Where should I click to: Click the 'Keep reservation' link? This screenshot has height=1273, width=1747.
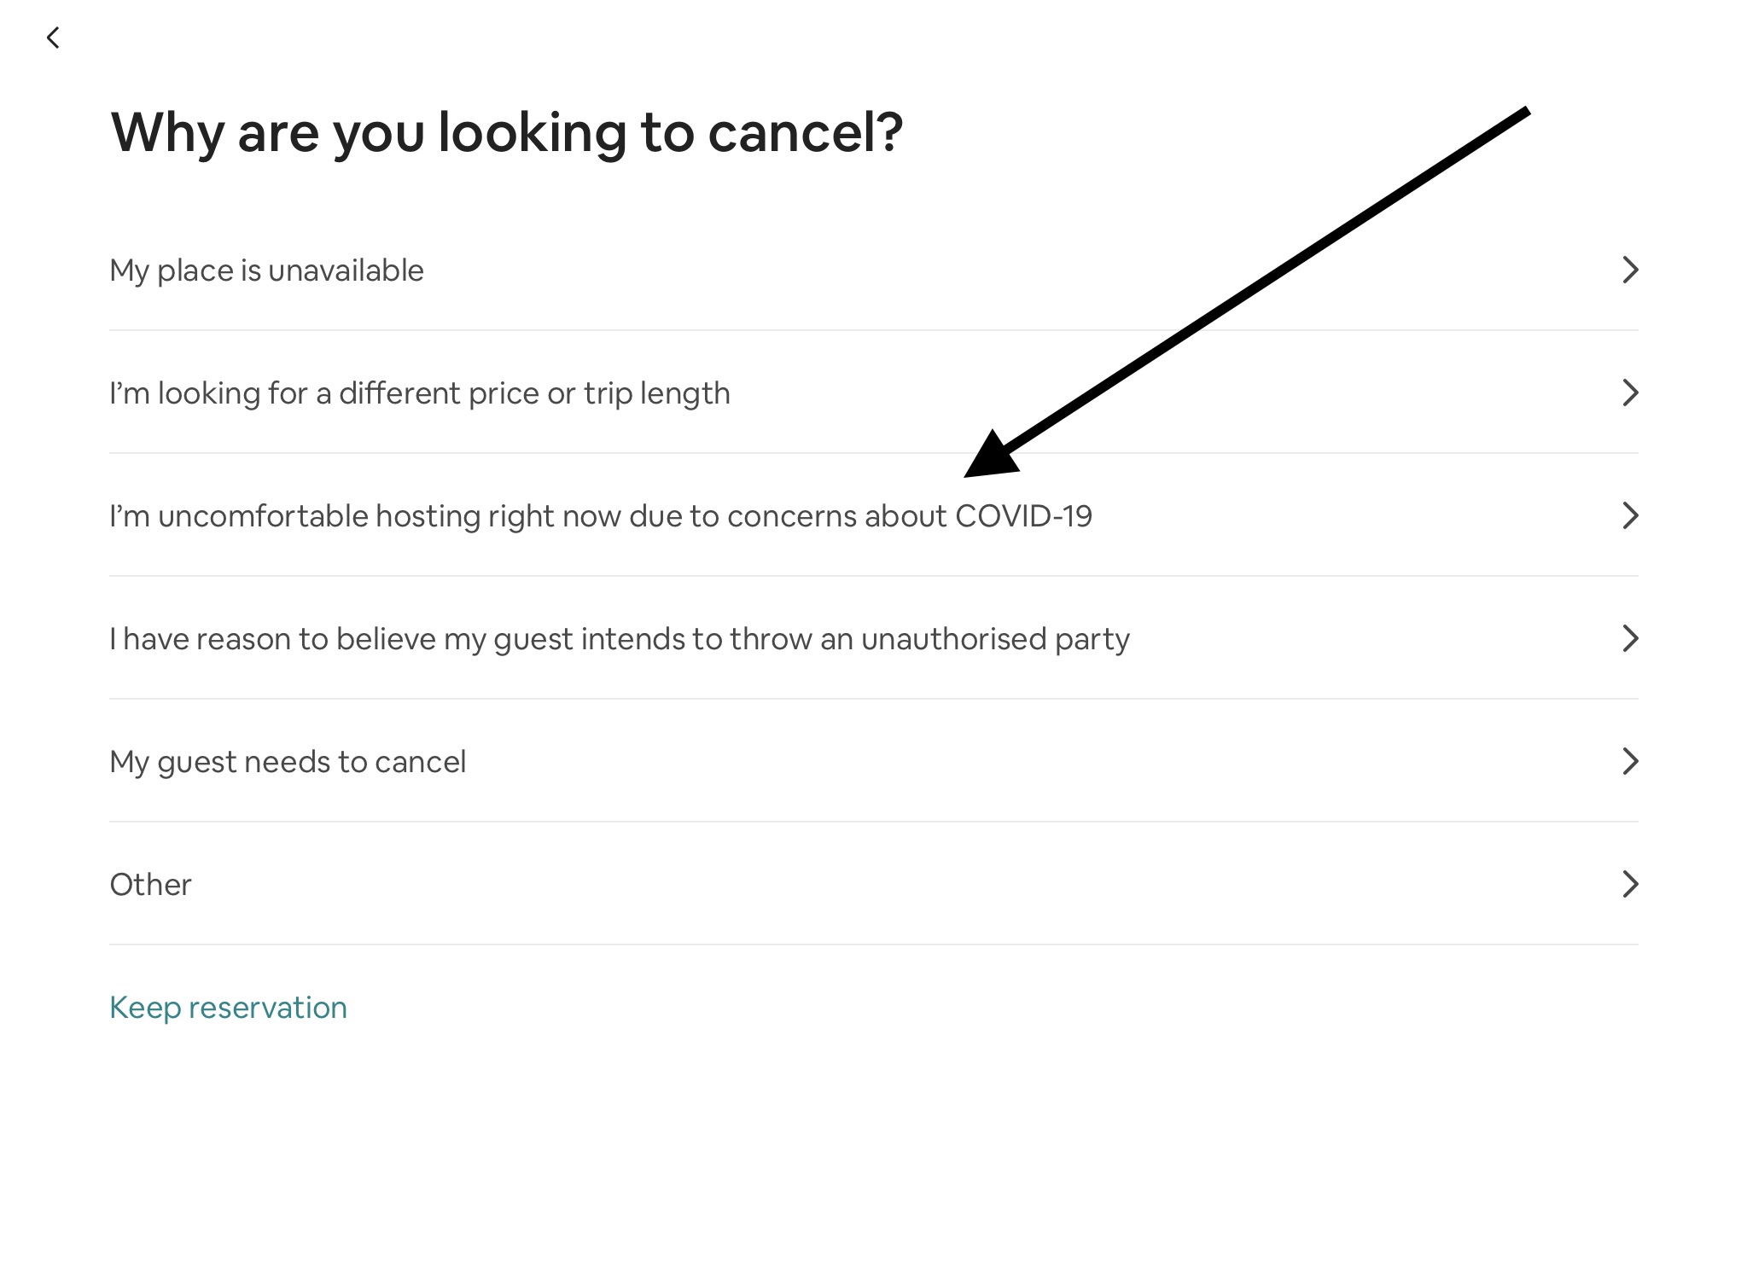[227, 1007]
